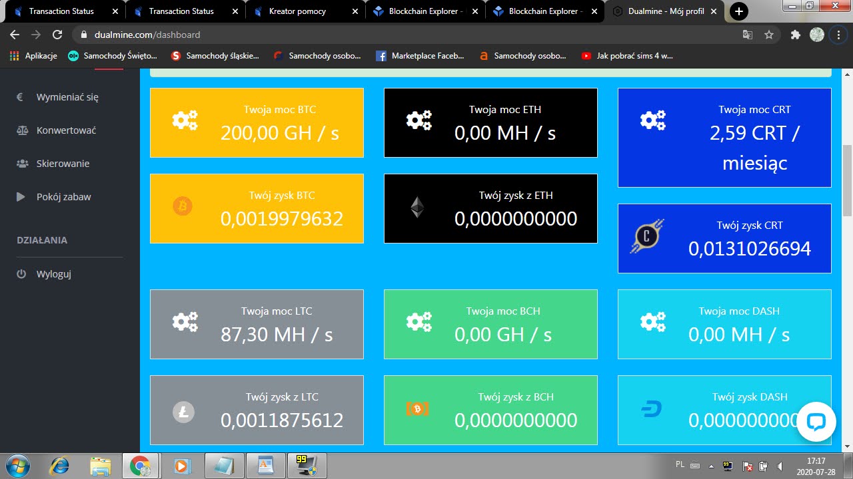This screenshot has width=853, height=479.
Task: Click the Dash logo in Twój zysk DASH
Action: tap(651, 409)
